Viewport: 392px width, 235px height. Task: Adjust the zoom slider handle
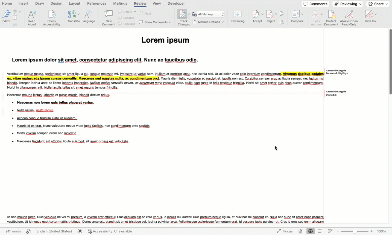pyautogui.click(x=355, y=231)
